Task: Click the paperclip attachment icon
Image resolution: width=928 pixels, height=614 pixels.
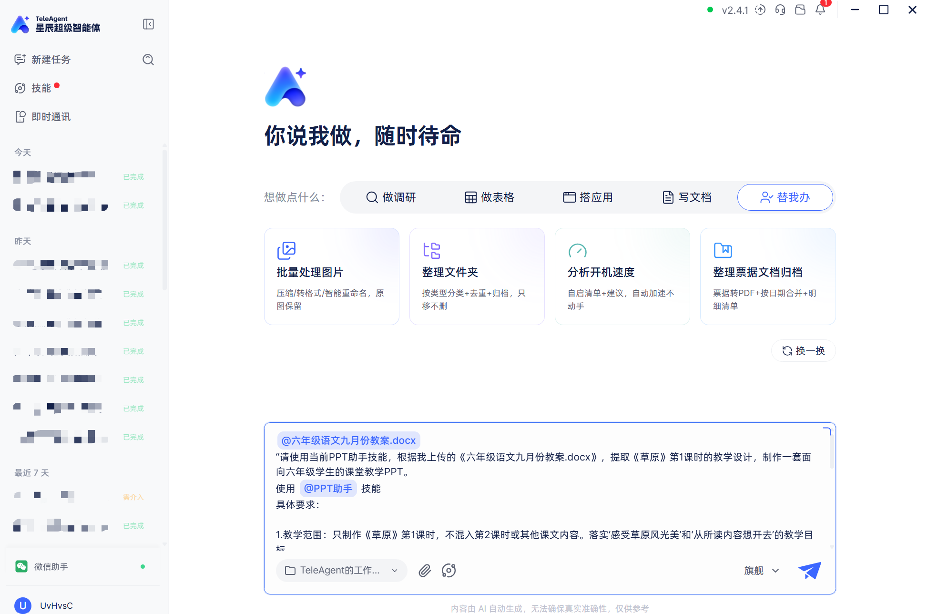Action: tap(425, 571)
